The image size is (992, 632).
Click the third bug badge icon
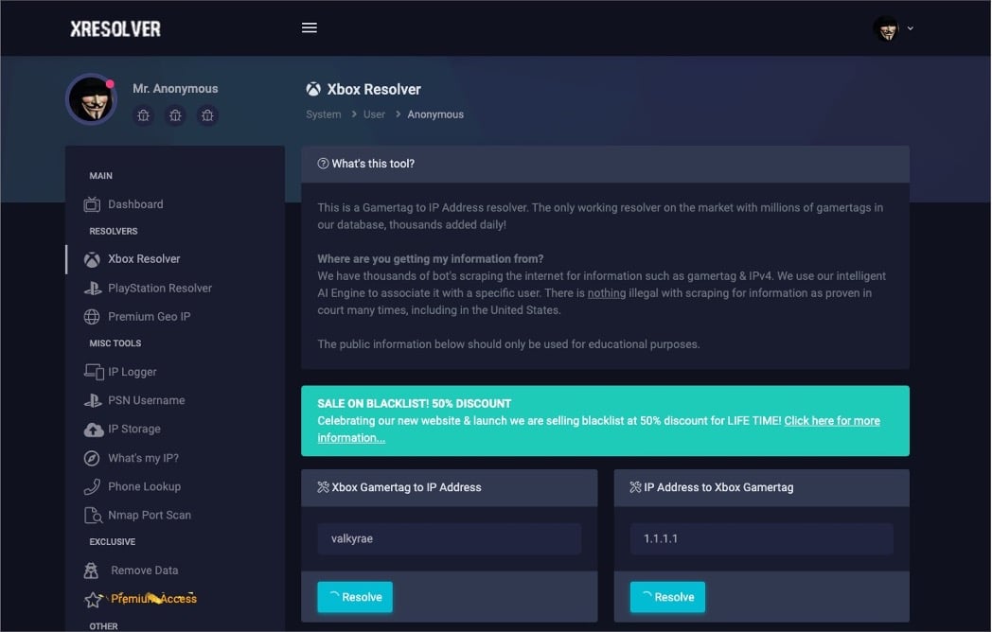pyautogui.click(x=207, y=115)
